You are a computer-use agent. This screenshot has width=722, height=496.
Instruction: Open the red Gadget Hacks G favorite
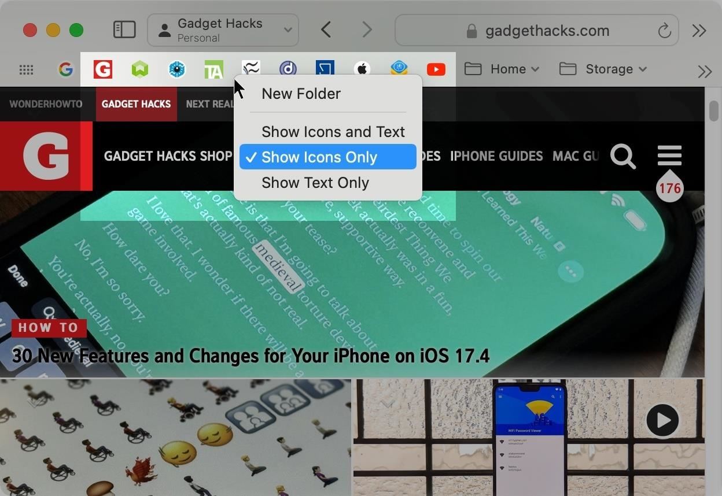[103, 69]
